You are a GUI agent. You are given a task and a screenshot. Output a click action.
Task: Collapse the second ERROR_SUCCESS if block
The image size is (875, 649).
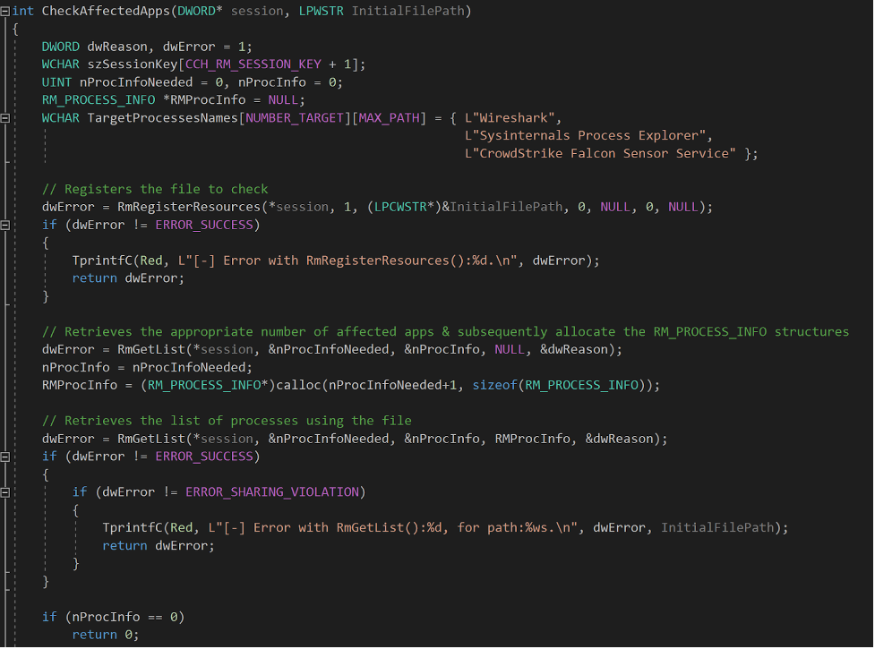pyautogui.click(x=5, y=457)
